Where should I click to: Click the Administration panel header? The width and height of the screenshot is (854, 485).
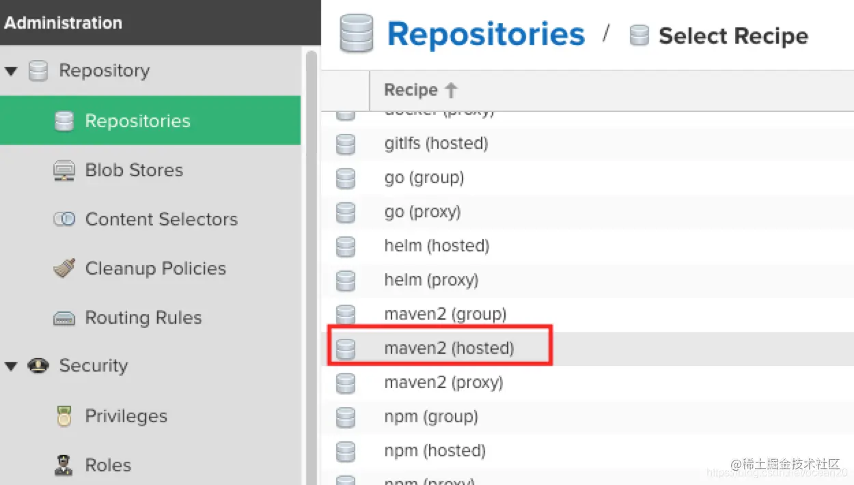(x=160, y=23)
